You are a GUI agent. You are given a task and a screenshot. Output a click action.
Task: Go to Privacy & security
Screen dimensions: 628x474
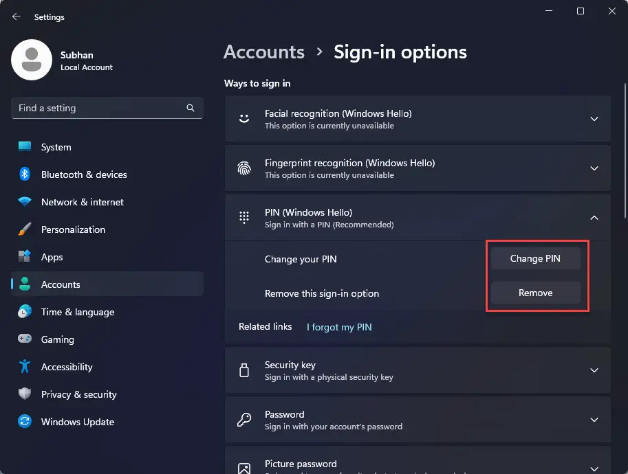click(x=107, y=394)
